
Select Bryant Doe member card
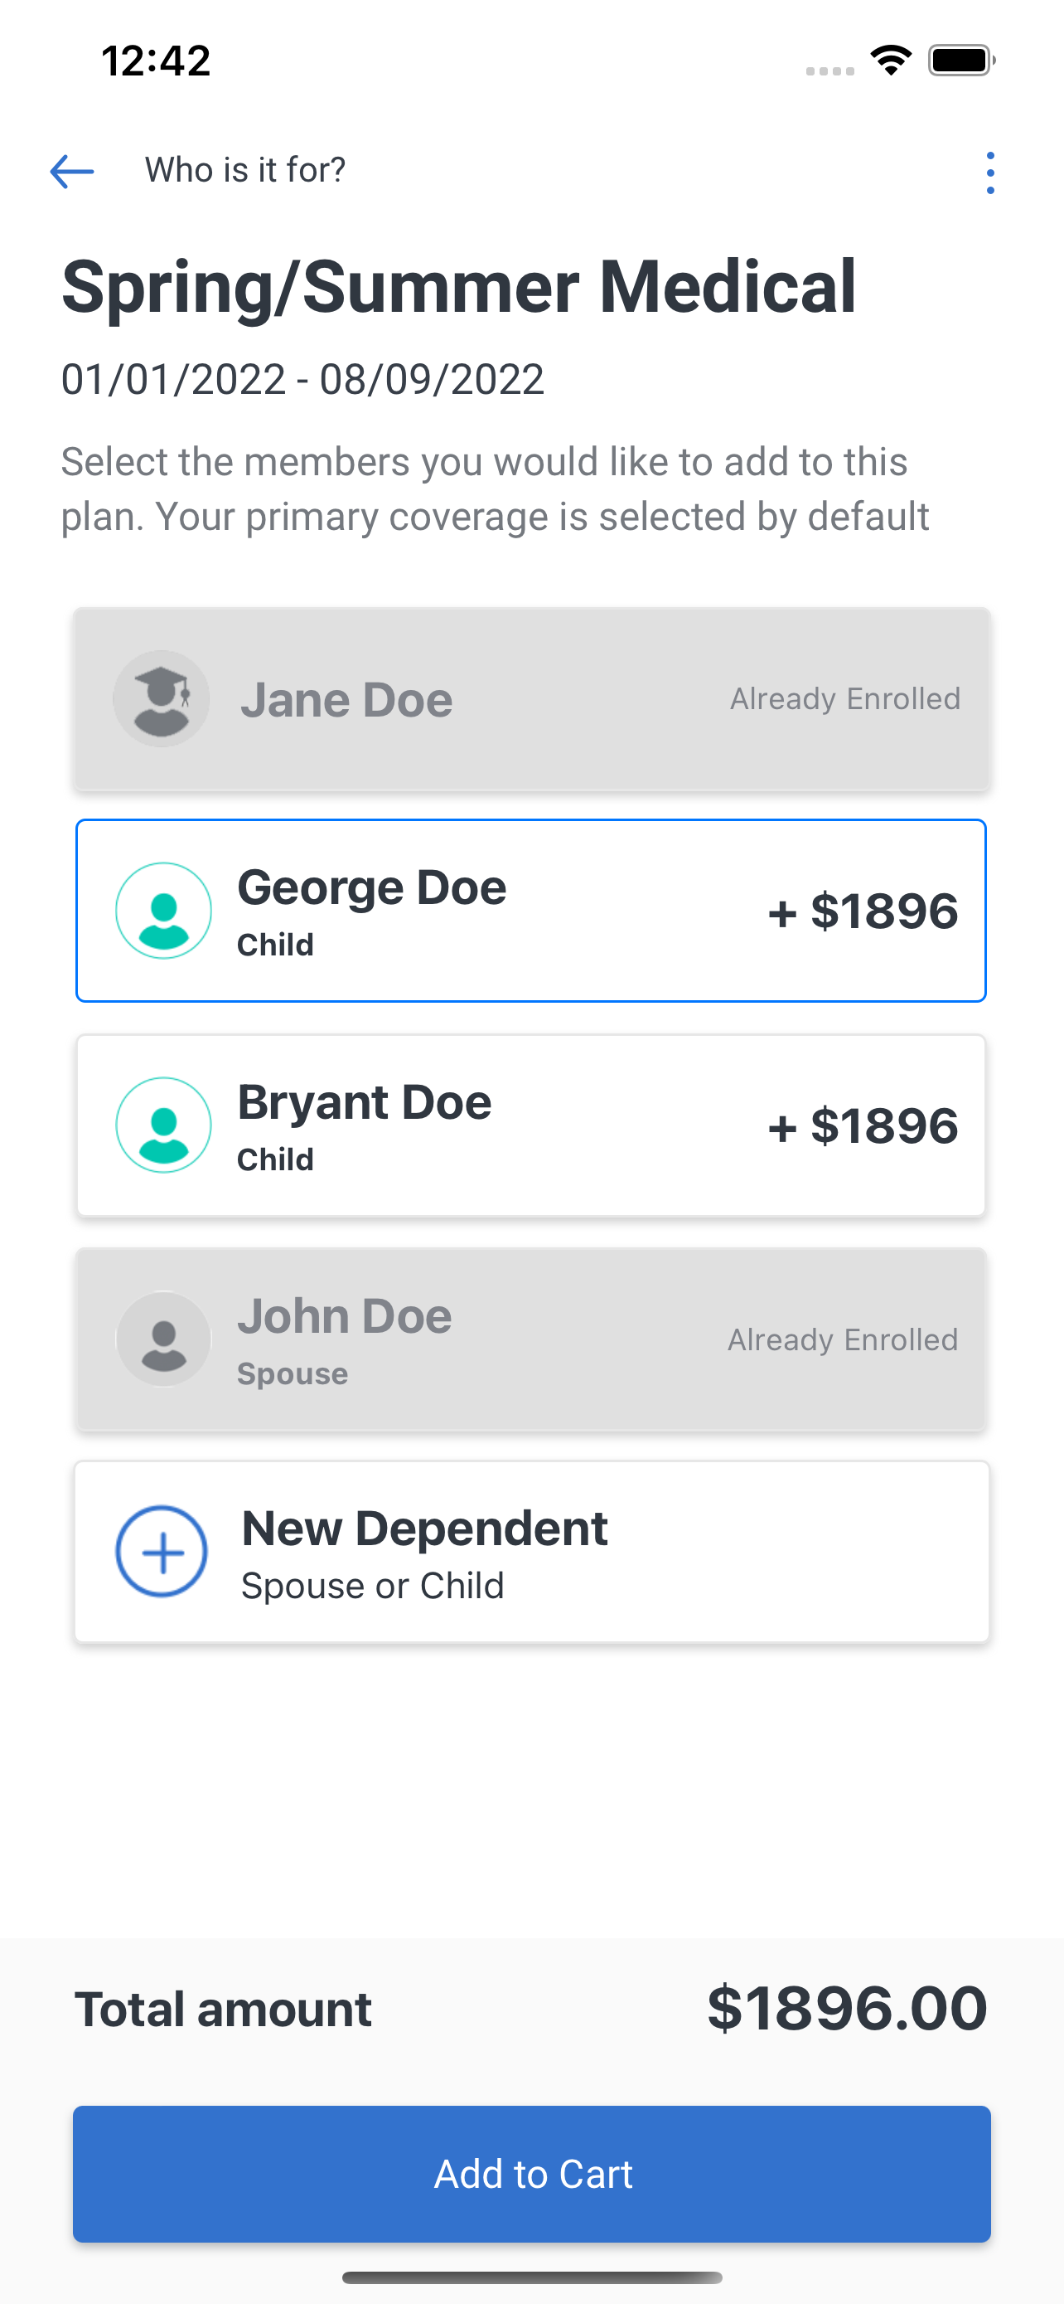(531, 1125)
